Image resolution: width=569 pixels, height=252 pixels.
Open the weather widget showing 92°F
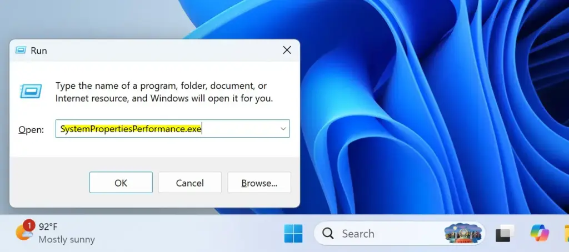[55, 233]
